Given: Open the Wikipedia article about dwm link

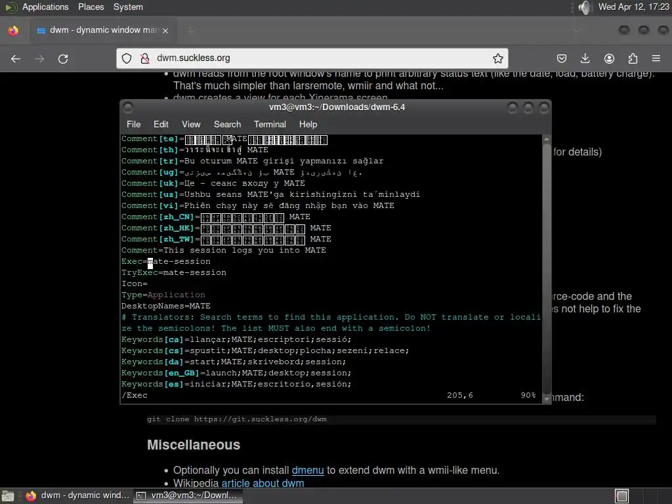Looking at the screenshot, I should click(x=262, y=483).
